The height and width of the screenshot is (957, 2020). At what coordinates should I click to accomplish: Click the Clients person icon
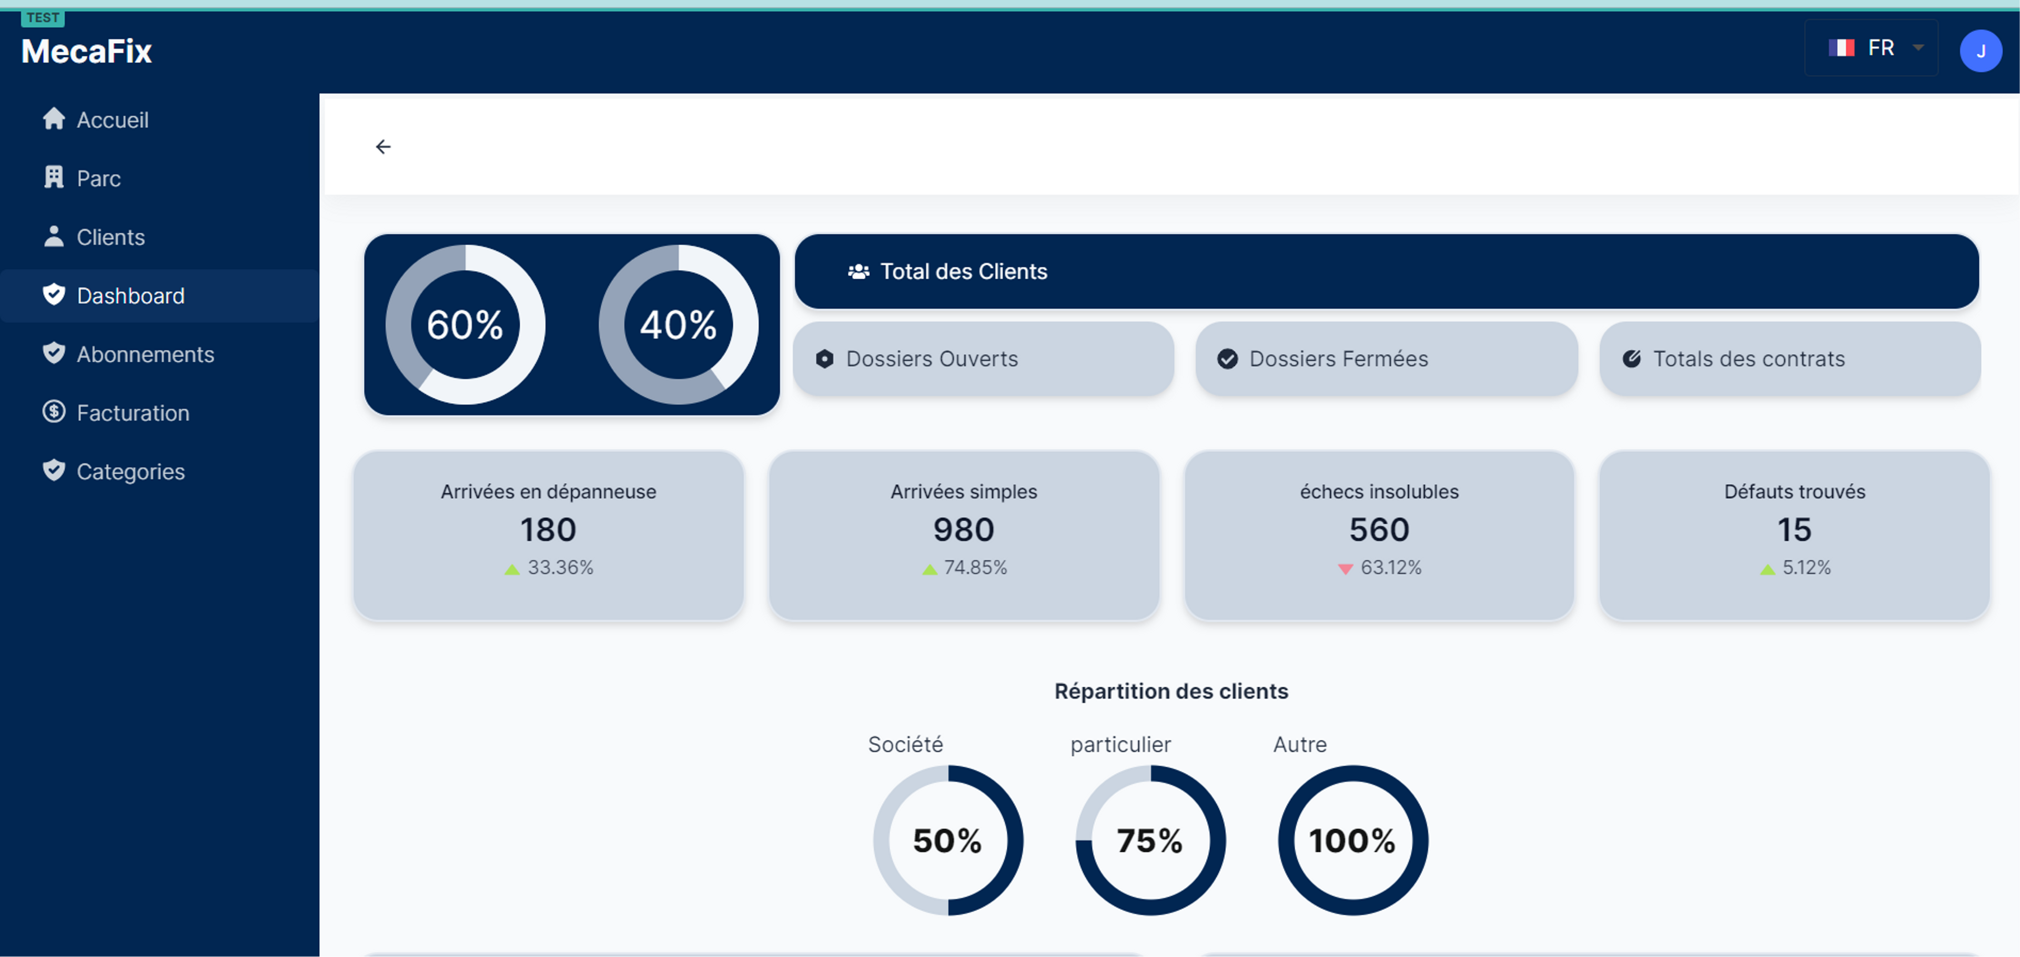coord(53,237)
